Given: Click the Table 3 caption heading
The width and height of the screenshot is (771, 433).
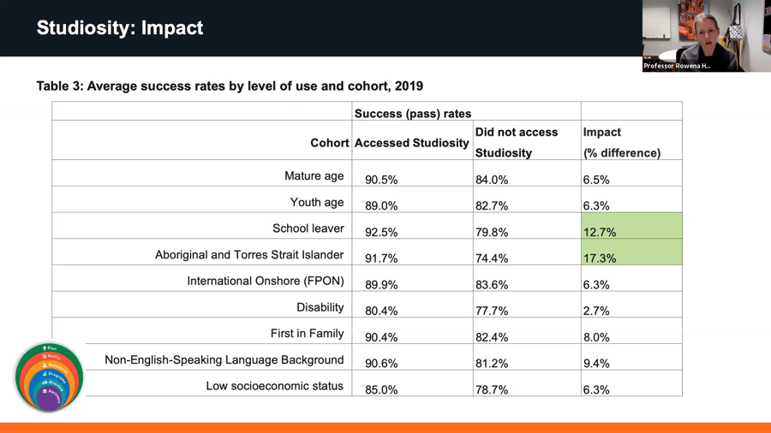Looking at the screenshot, I should tap(230, 86).
